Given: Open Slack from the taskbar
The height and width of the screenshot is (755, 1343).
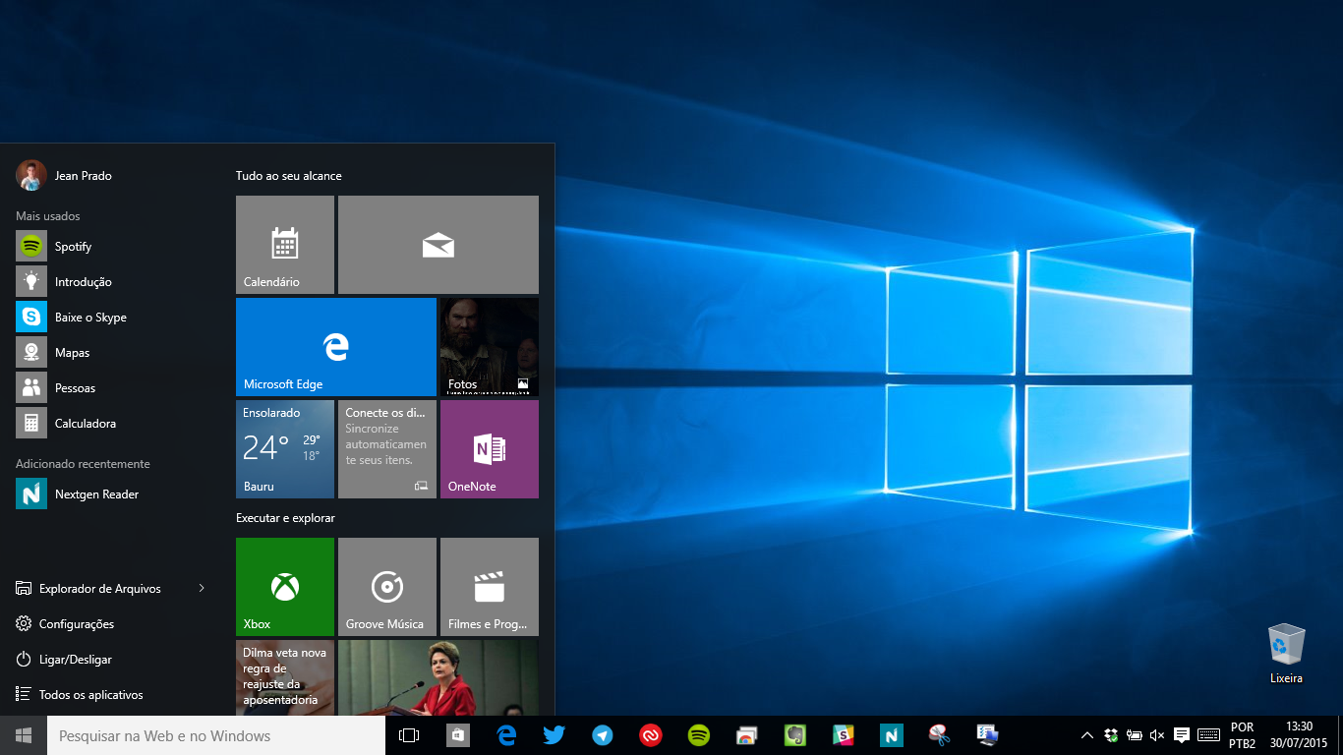Looking at the screenshot, I should click(x=843, y=734).
